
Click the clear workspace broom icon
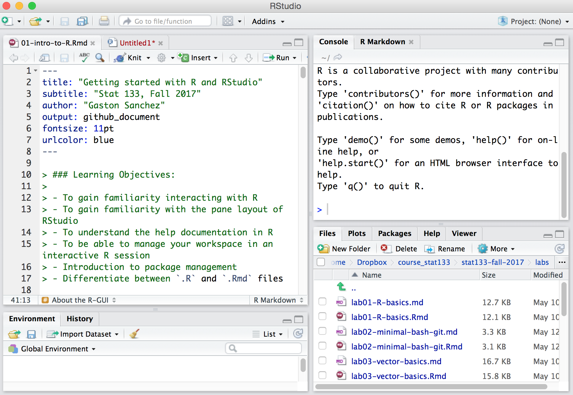135,334
